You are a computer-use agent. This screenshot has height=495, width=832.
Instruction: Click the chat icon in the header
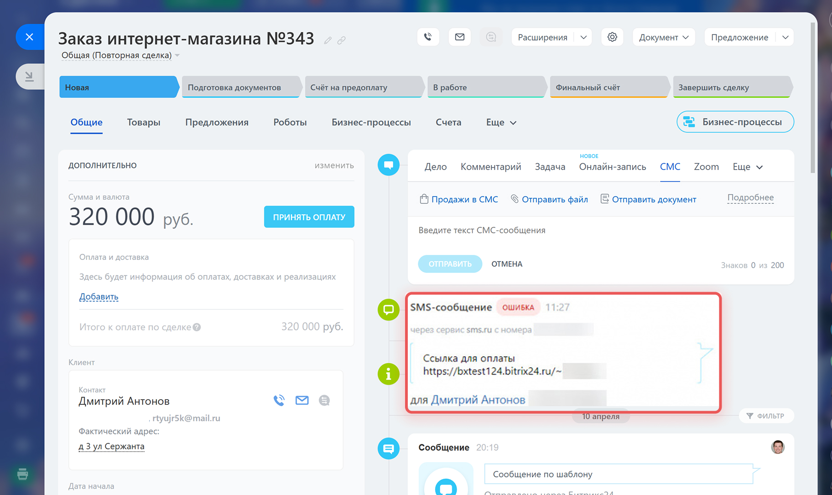(x=491, y=37)
